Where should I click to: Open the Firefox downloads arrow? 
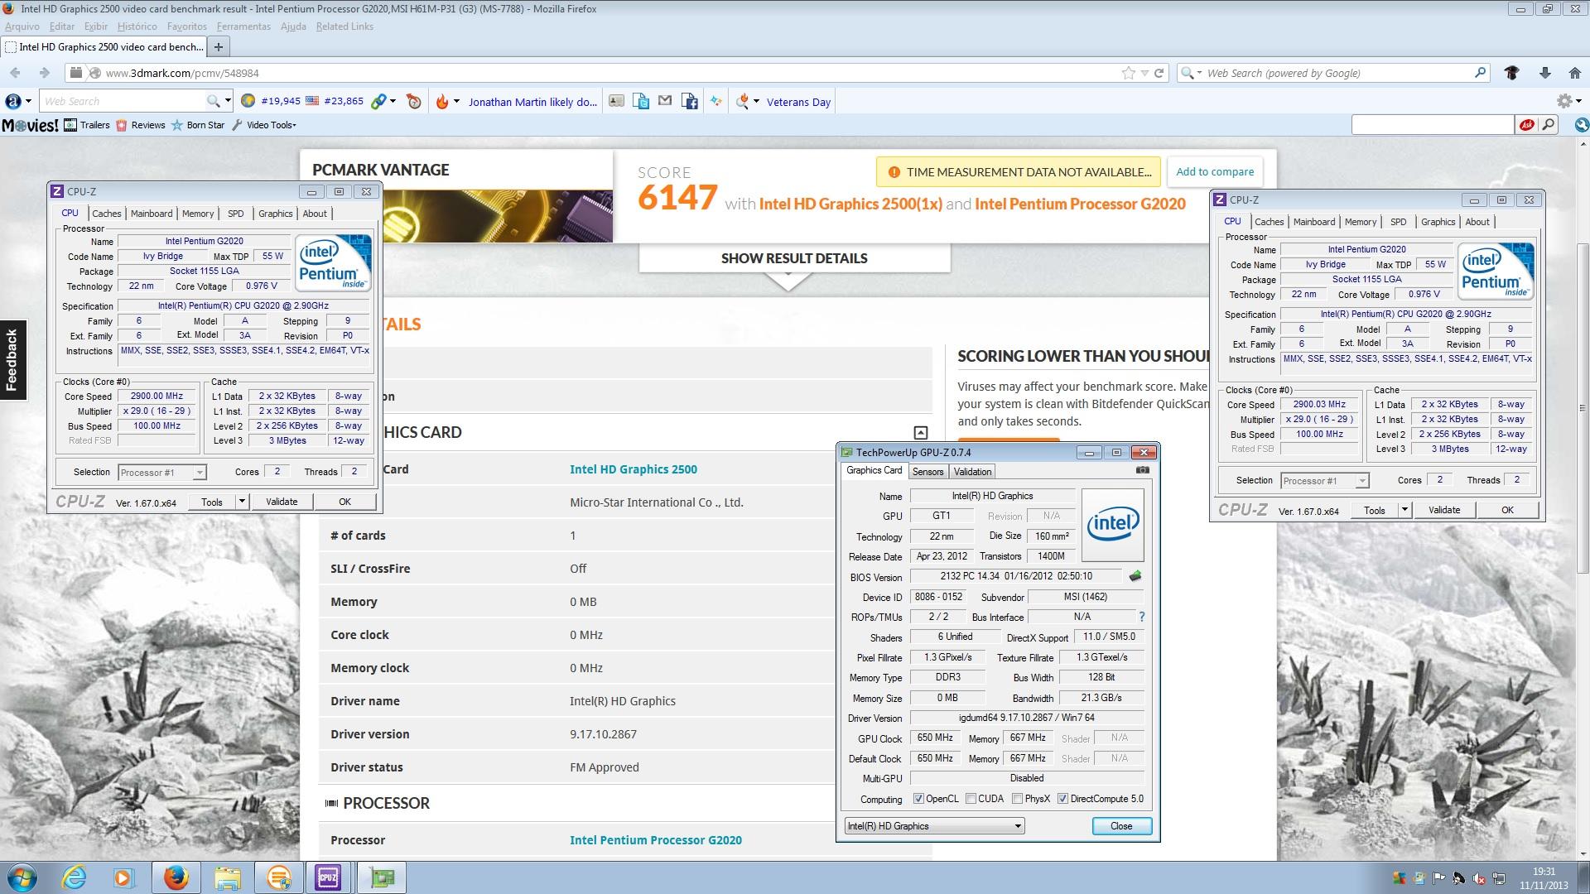1544,73
